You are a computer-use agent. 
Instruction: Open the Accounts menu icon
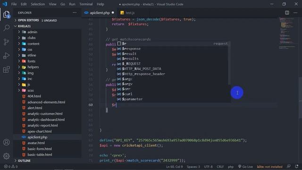6,142
